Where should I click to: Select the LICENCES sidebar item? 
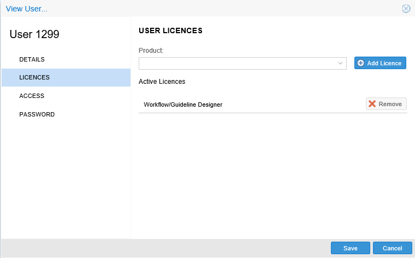click(34, 77)
